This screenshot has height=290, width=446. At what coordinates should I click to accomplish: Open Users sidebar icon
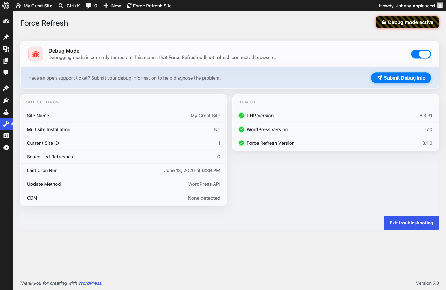click(6, 112)
